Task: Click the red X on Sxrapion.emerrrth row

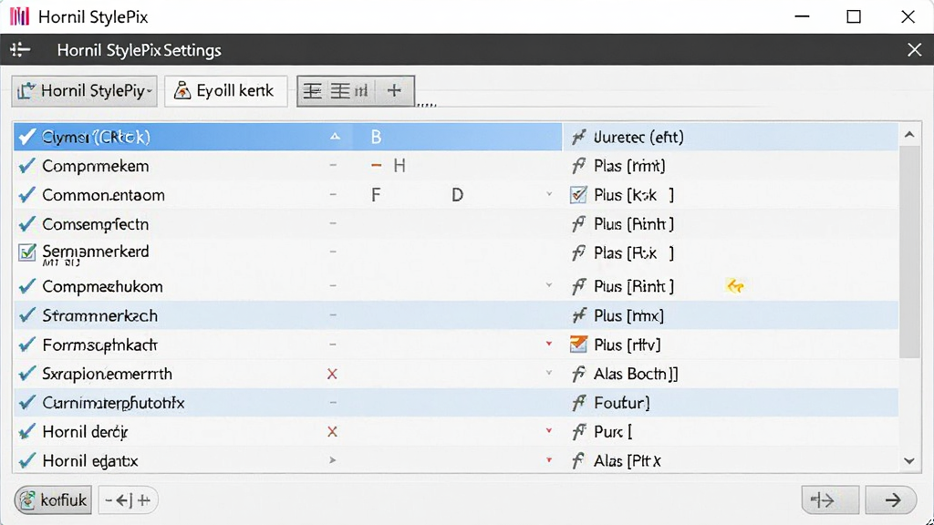Action: [332, 374]
